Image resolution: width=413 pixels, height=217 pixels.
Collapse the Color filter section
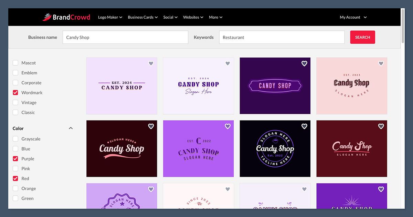pyautogui.click(x=71, y=128)
